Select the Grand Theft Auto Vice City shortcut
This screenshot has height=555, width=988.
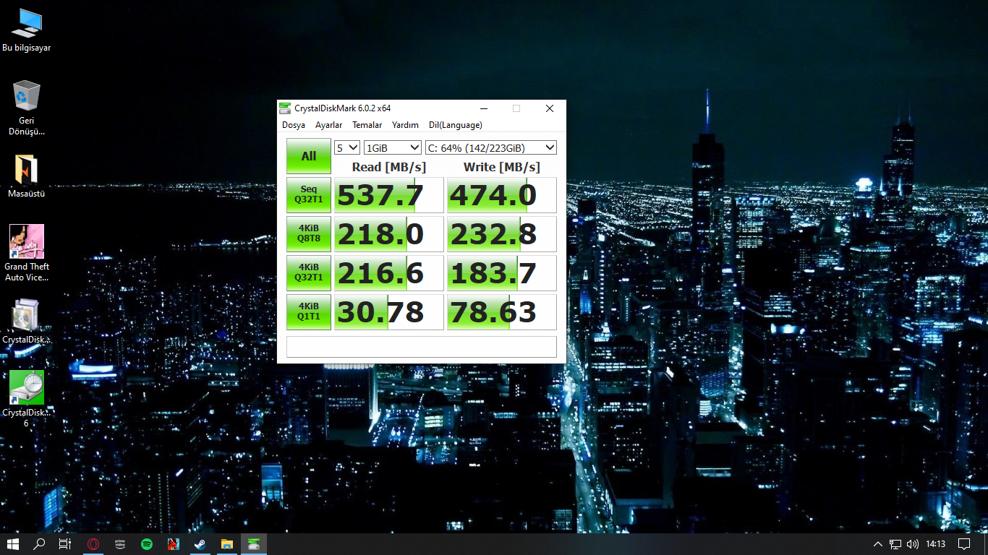(x=26, y=253)
